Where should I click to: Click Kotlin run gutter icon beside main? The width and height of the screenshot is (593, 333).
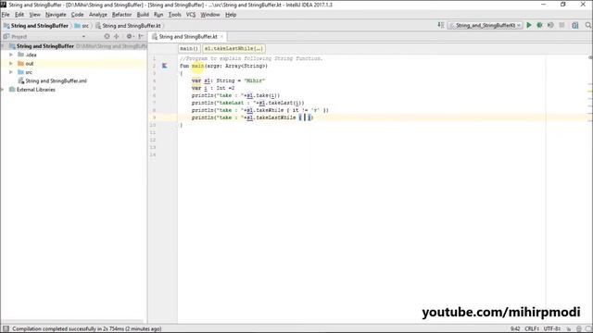point(165,66)
